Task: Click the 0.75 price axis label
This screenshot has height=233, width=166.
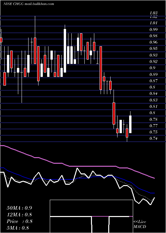Action: click(153, 132)
